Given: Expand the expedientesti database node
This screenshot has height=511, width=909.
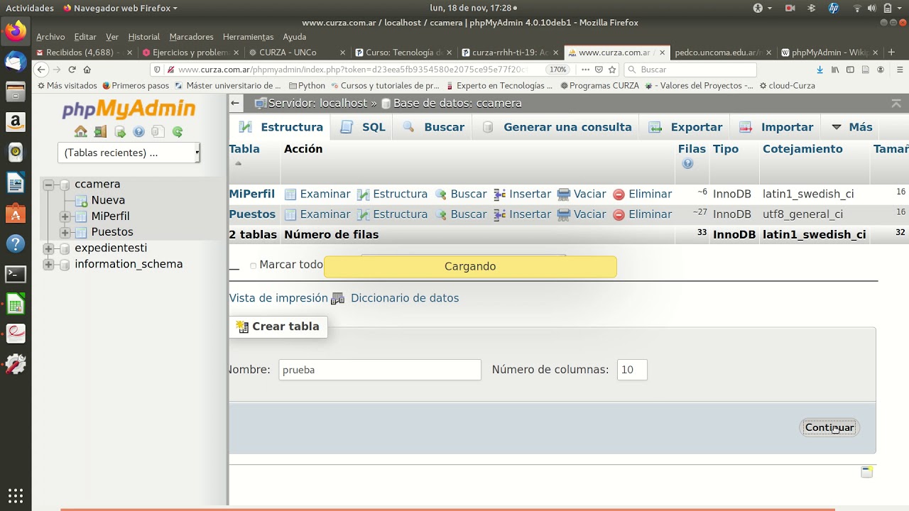Looking at the screenshot, I should pyautogui.click(x=48, y=248).
